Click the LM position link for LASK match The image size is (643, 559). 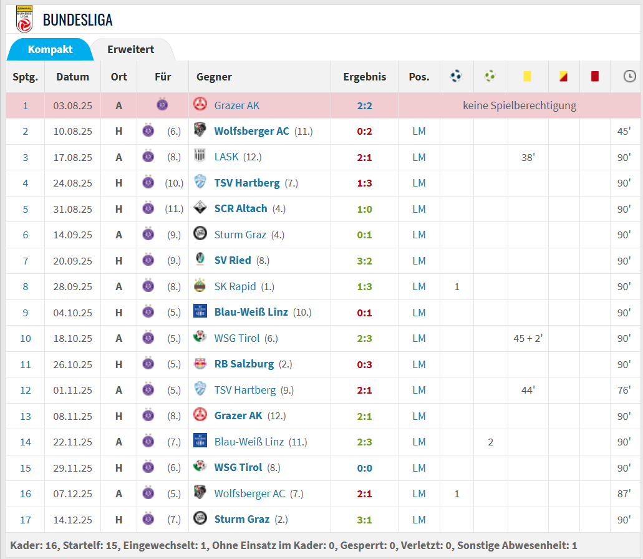coord(418,157)
